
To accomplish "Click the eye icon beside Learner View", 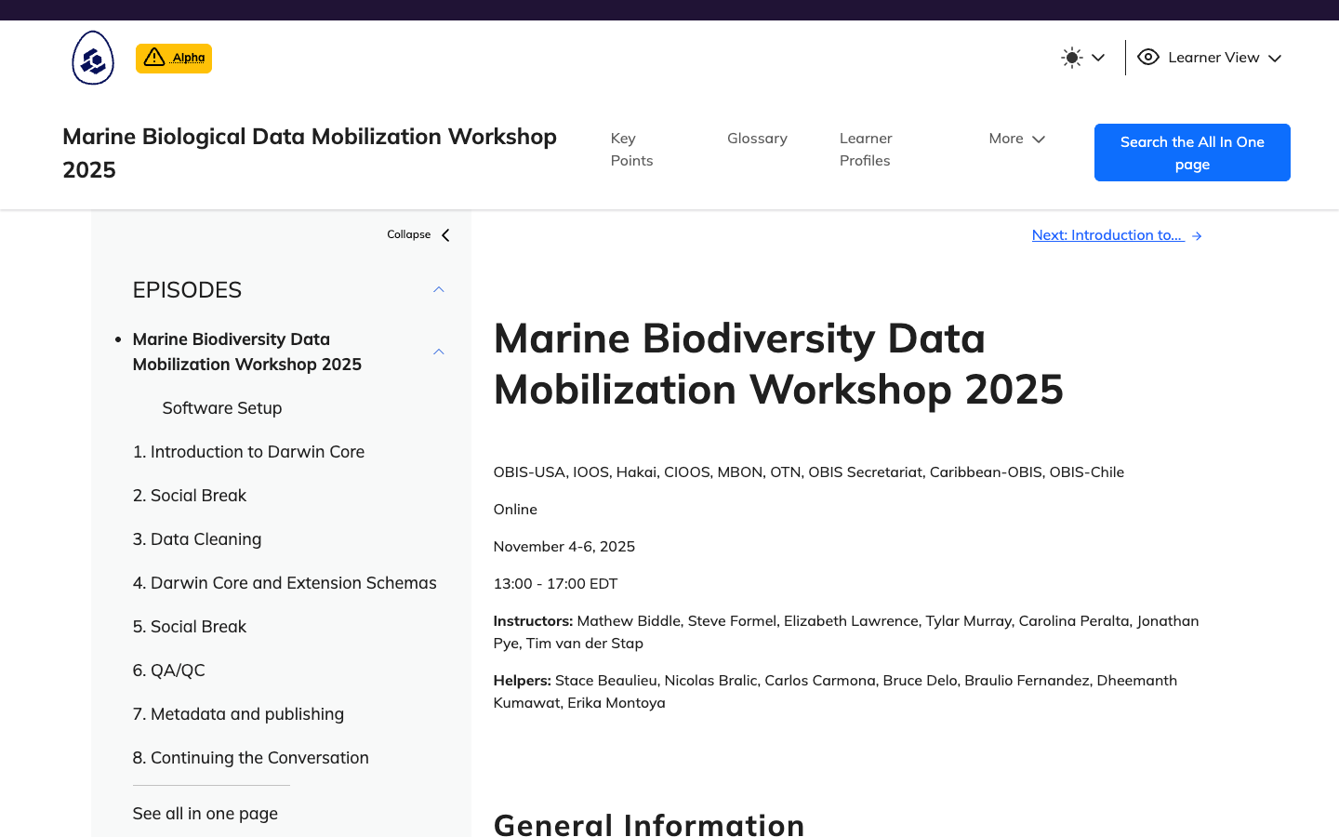I will pyautogui.click(x=1148, y=57).
